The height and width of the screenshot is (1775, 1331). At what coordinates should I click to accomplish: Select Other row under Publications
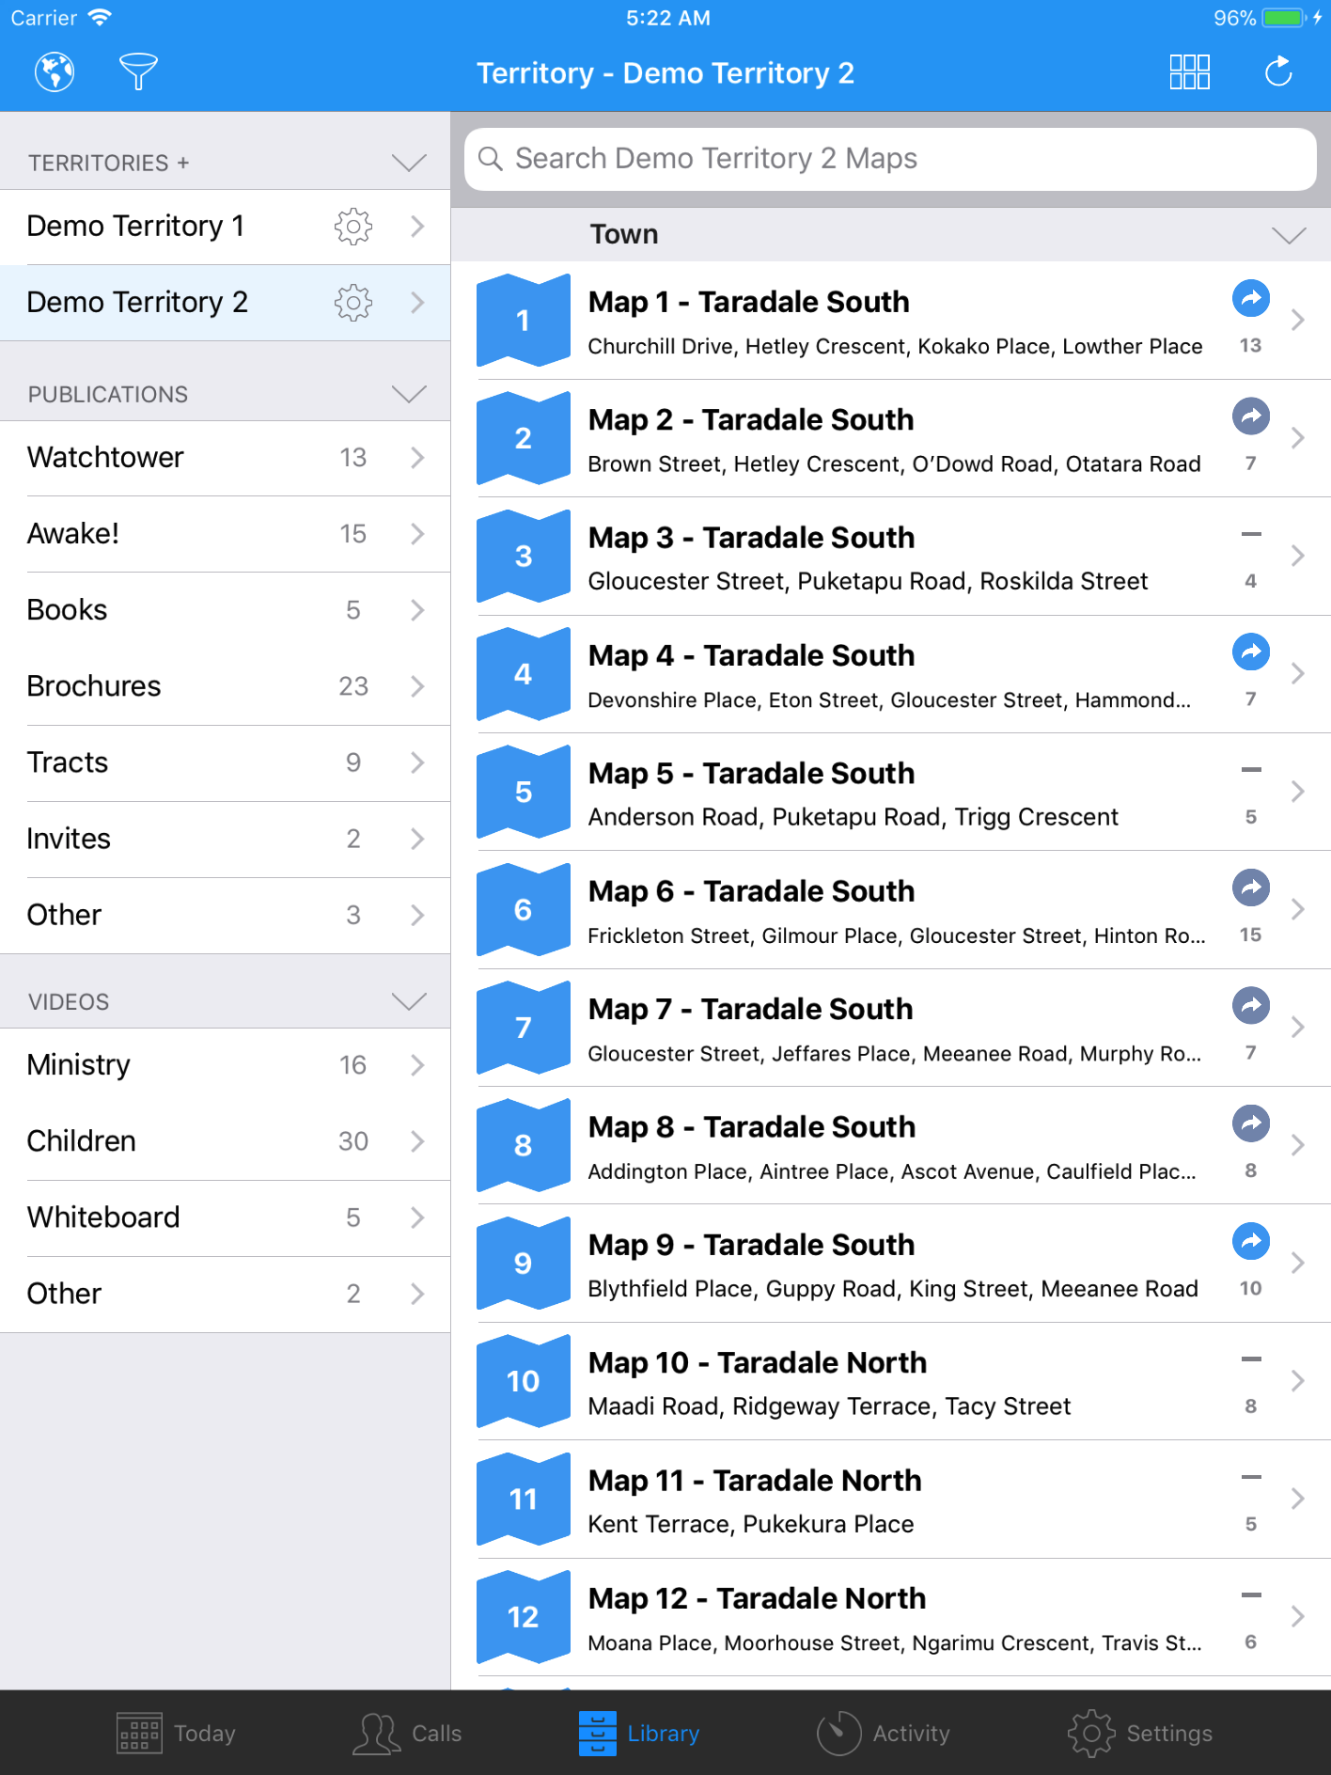point(226,915)
